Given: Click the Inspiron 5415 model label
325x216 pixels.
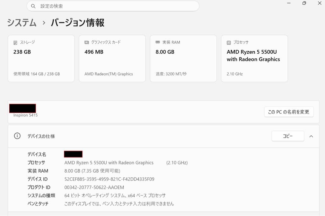Looking at the screenshot, I should tap(26, 115).
